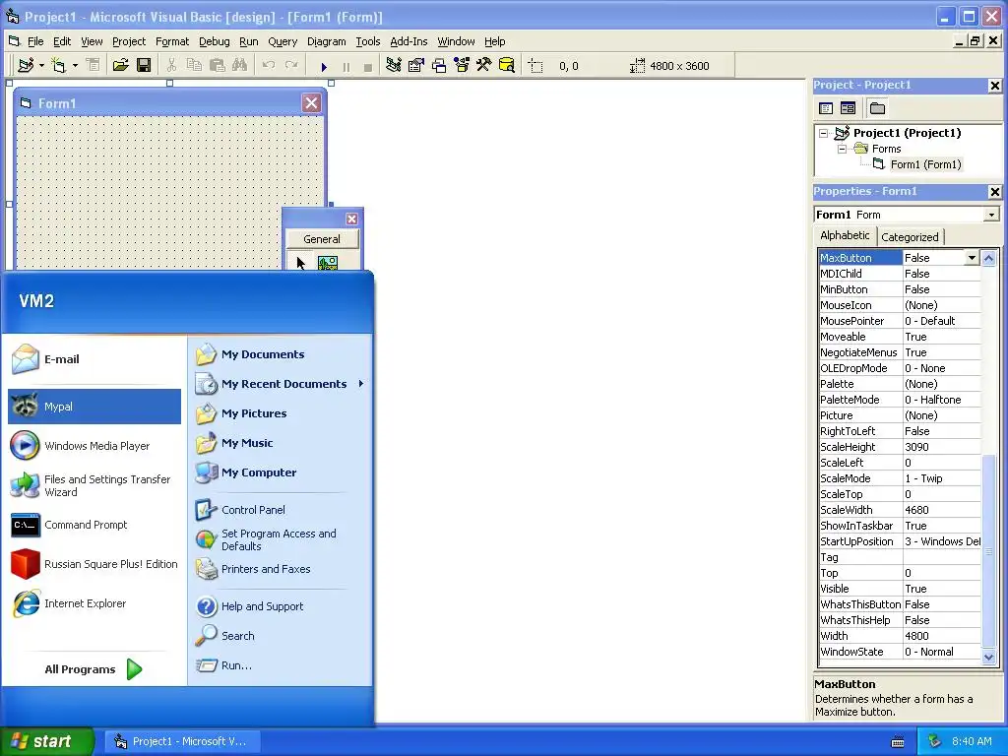The image size is (1008, 756).
Task: Open the Project menu
Action: click(x=129, y=41)
